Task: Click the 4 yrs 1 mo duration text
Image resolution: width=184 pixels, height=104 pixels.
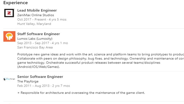Action: pos(60,43)
